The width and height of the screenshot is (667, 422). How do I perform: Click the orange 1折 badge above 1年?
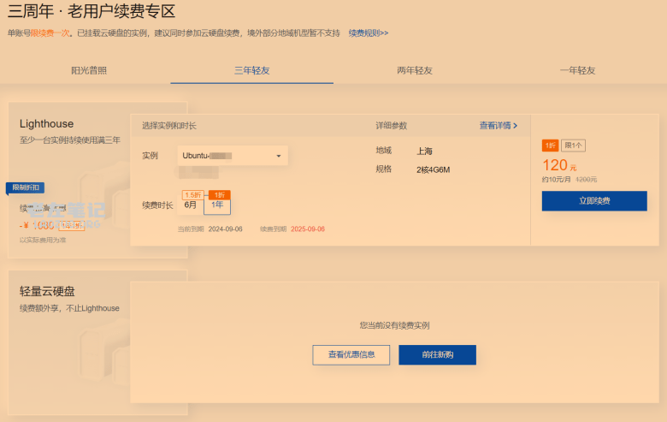(x=219, y=194)
